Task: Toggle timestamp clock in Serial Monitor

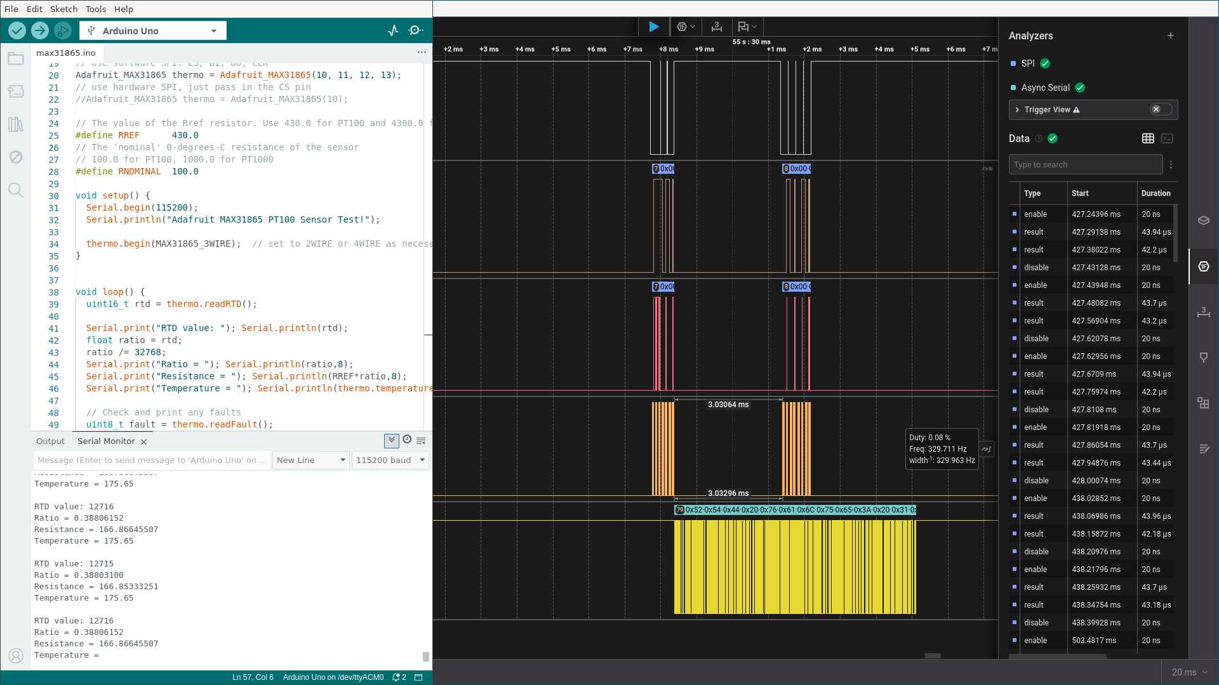Action: pyautogui.click(x=407, y=440)
